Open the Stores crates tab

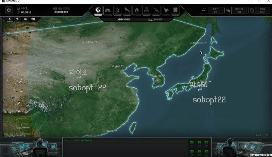(x=147, y=10)
